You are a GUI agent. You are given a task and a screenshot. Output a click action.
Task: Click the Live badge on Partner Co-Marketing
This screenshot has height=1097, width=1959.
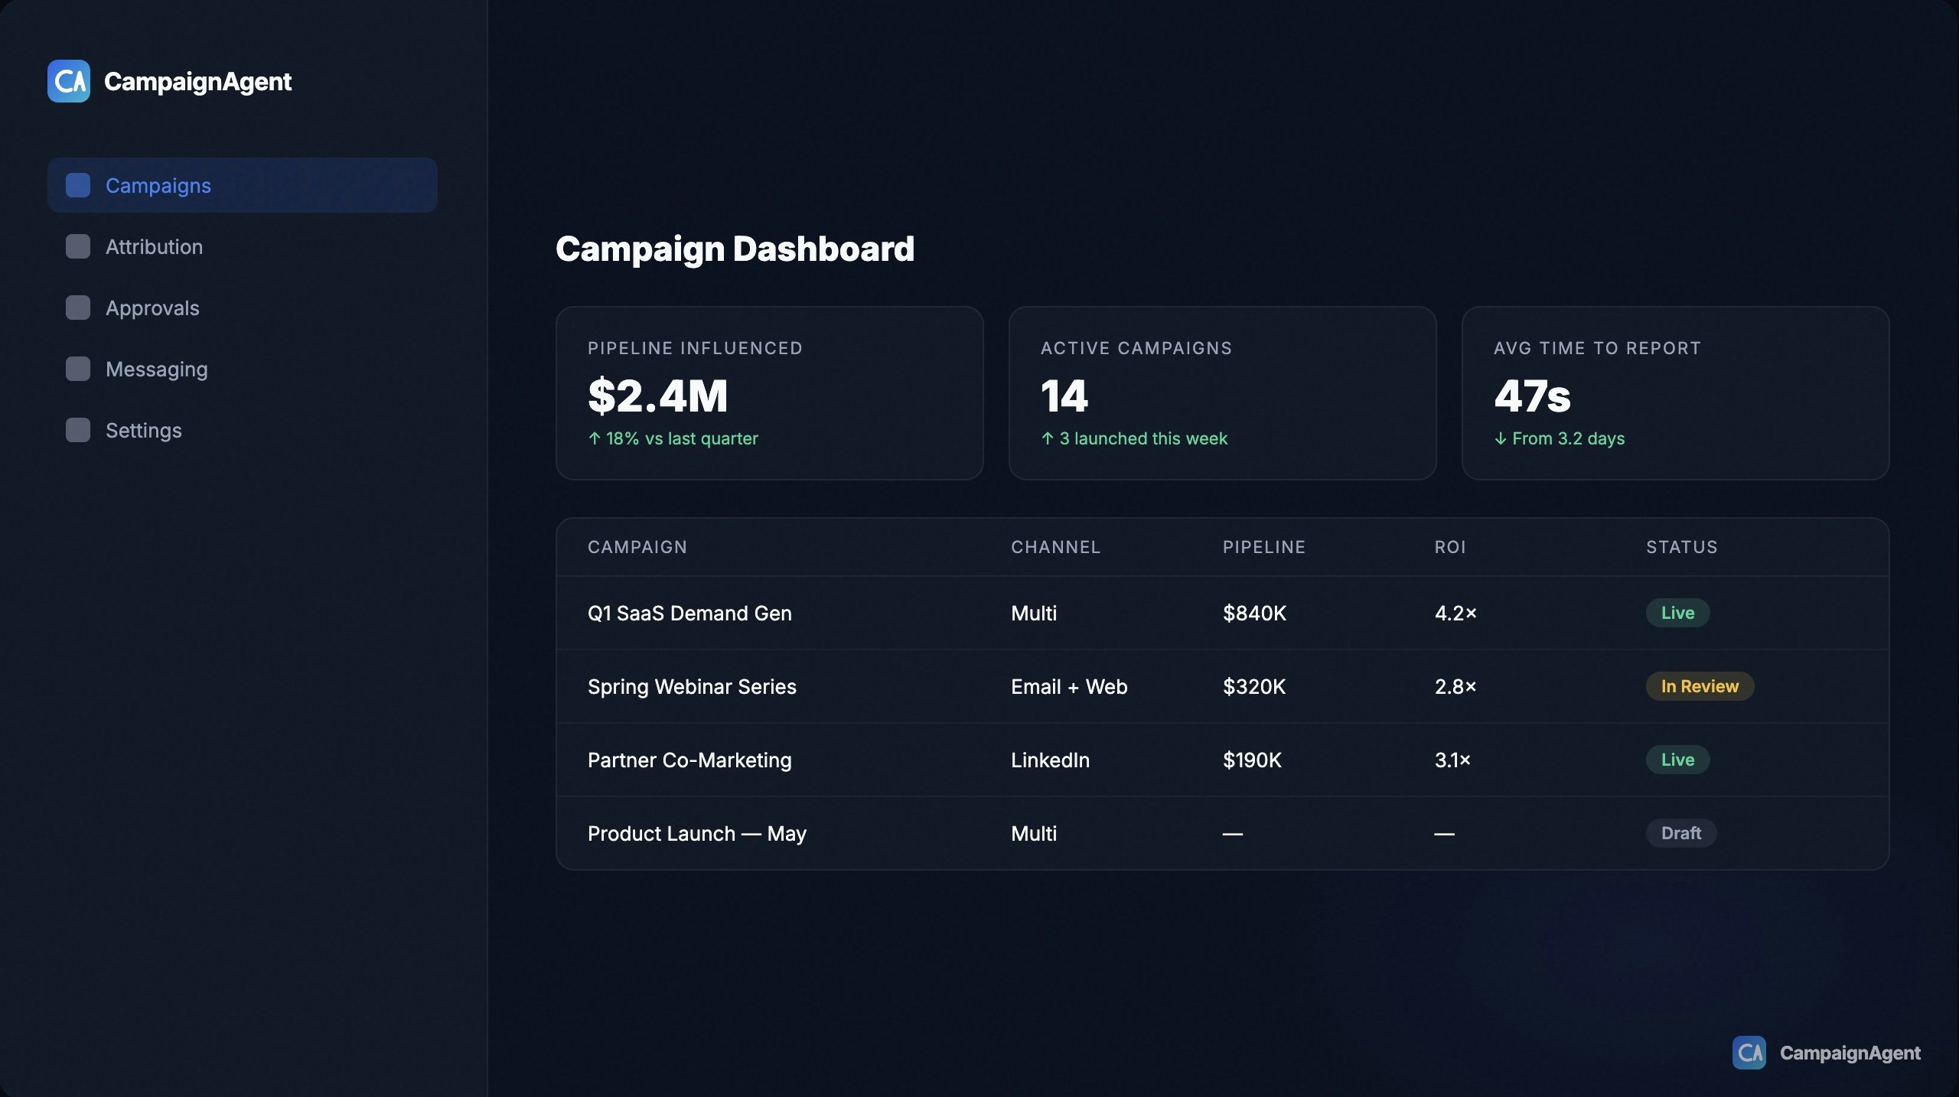click(1677, 760)
